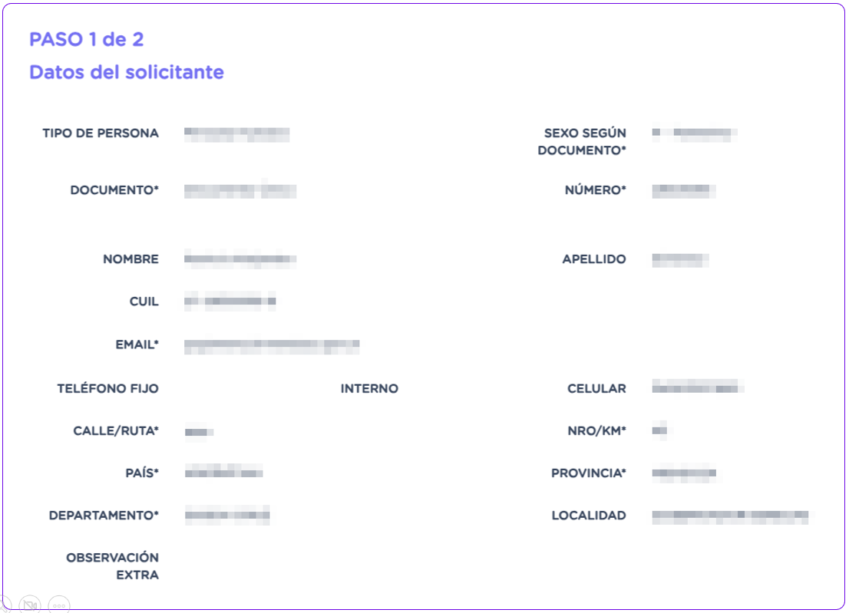Click the partially hidden circular icon at corner
The width and height of the screenshot is (849, 613).
4,605
